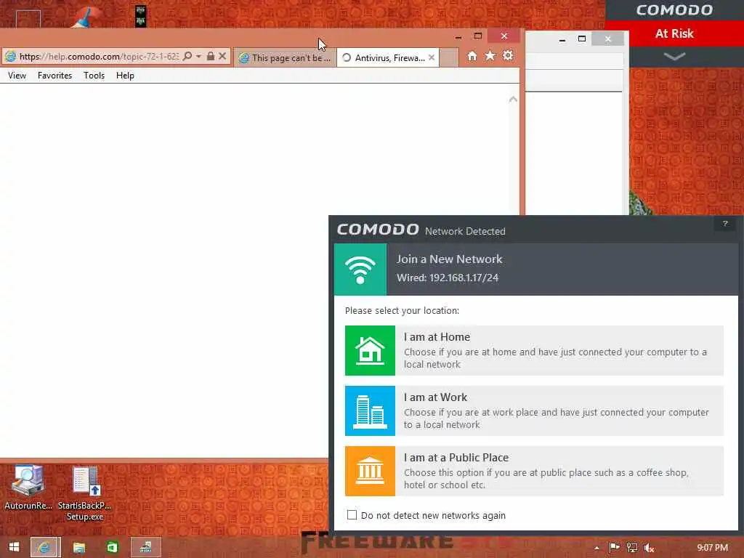This screenshot has width=744, height=558.
Task: Maximize the background window behind browser
Action: (582, 39)
